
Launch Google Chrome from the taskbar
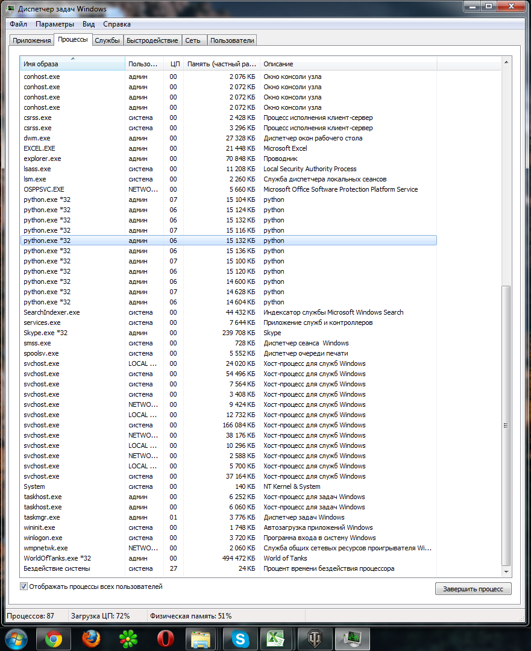coord(54,639)
